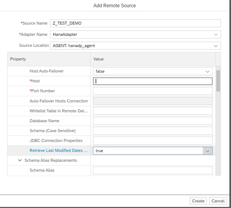Click the disabled Auto-Failover Hosts Connection field

[x=153, y=101]
